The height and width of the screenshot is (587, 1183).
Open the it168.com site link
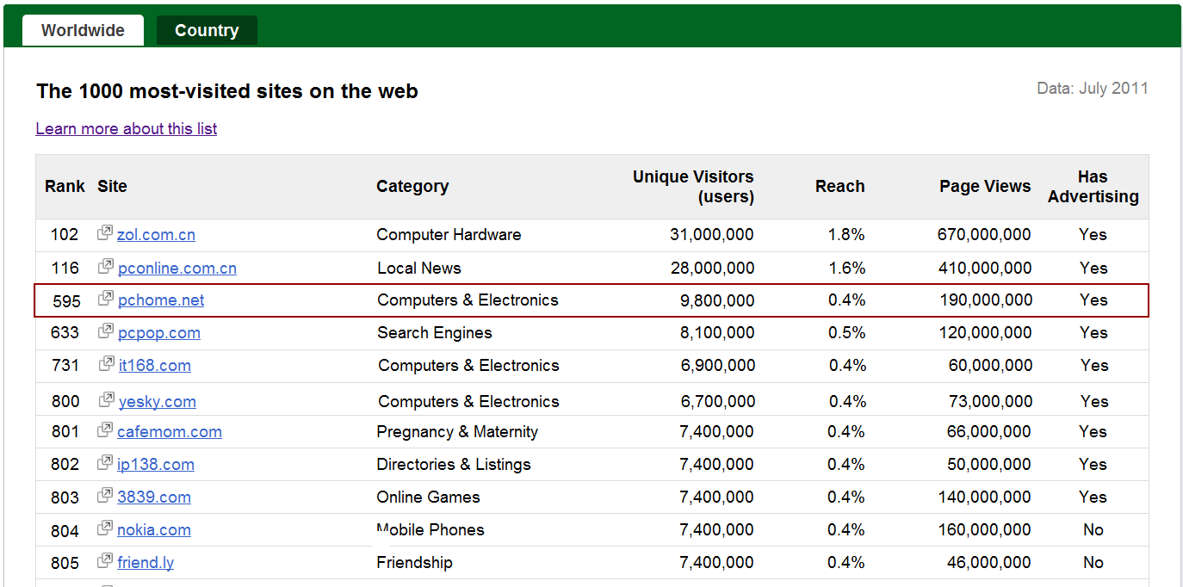pyautogui.click(x=155, y=366)
